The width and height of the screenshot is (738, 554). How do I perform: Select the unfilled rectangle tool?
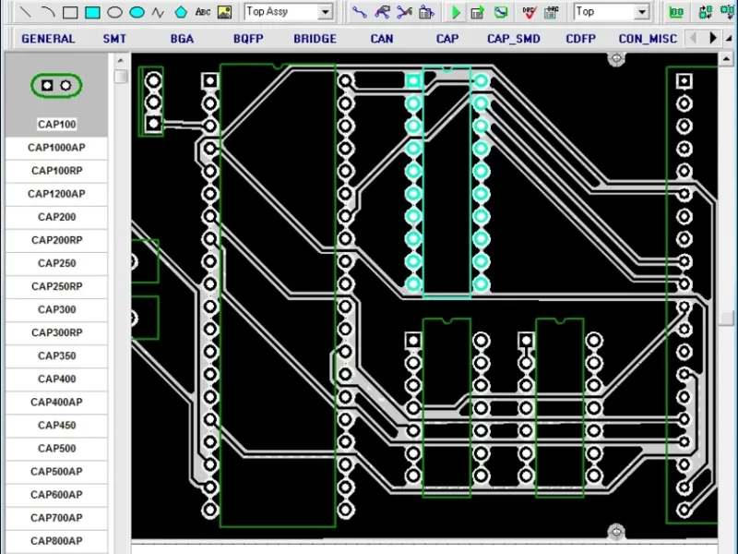[70, 12]
